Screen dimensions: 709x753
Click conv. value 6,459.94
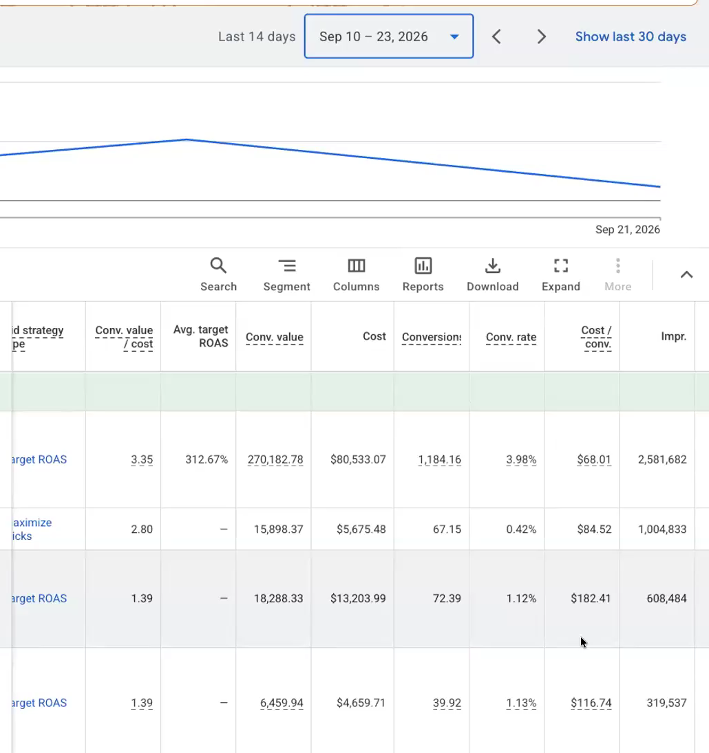pyautogui.click(x=282, y=703)
